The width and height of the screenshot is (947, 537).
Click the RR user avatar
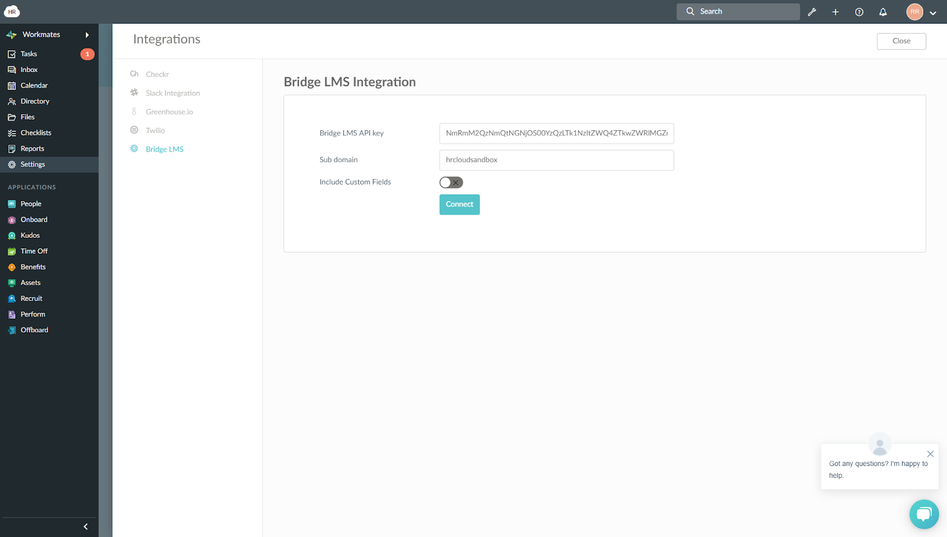914,11
